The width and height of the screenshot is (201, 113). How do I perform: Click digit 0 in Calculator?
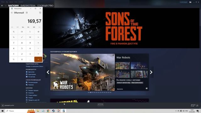point(22,59)
